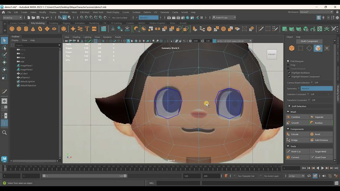
Task: Create a new scene file icon
Action: point(29,18)
